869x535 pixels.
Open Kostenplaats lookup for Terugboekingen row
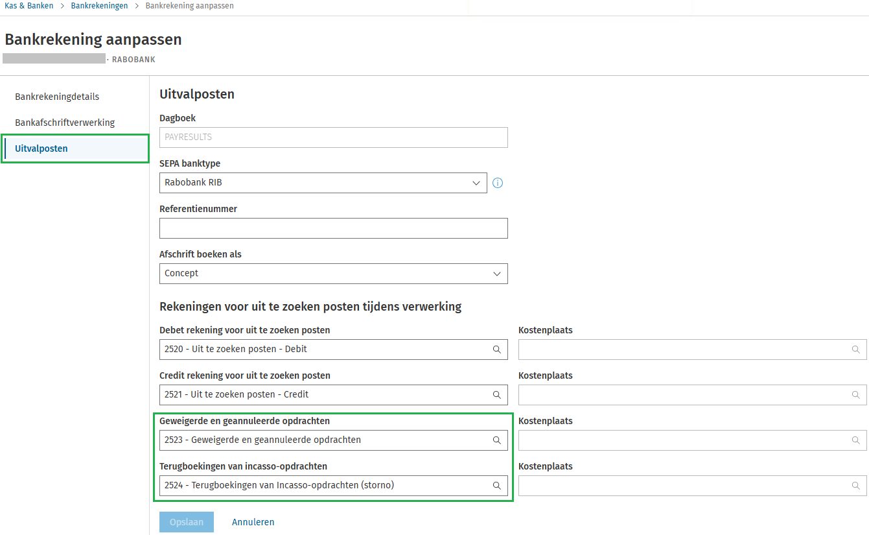(x=856, y=486)
